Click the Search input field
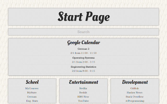167x104 pixels. (83, 32)
